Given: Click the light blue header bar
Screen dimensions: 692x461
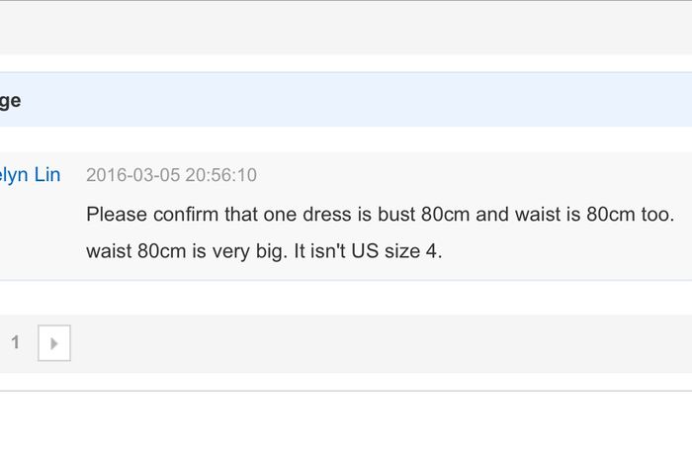Looking at the screenshot, I should coord(346,100).
